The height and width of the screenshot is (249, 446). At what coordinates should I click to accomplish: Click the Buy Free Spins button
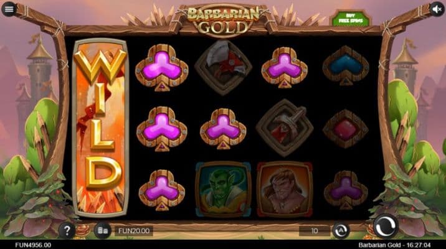[x=350, y=19]
